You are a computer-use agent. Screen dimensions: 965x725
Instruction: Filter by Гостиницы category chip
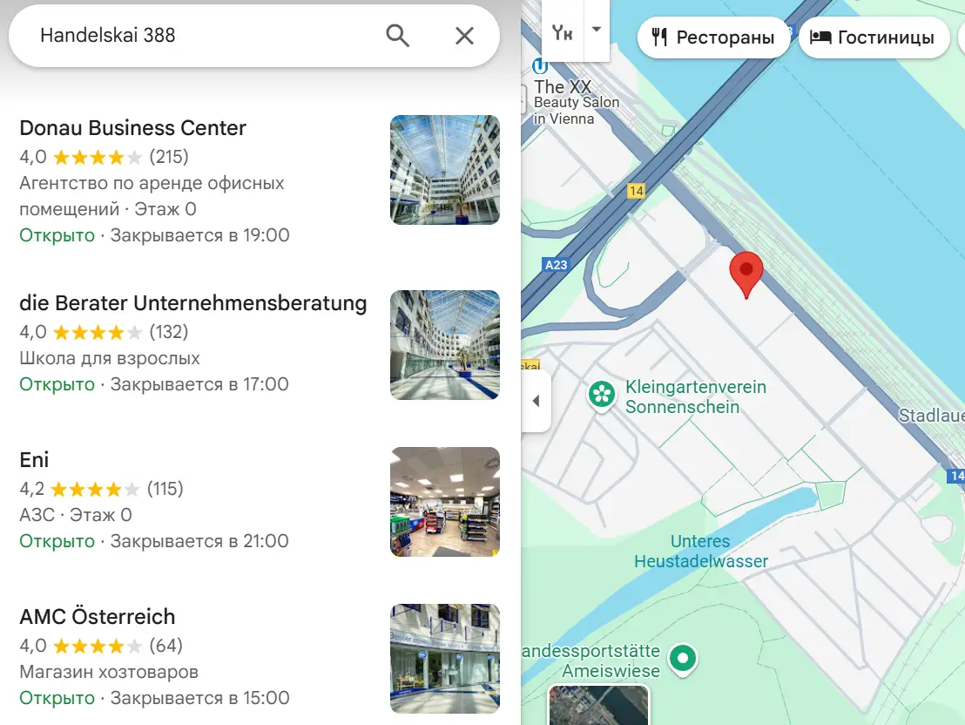(874, 37)
